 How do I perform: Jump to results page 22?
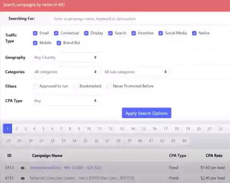[221, 129]
